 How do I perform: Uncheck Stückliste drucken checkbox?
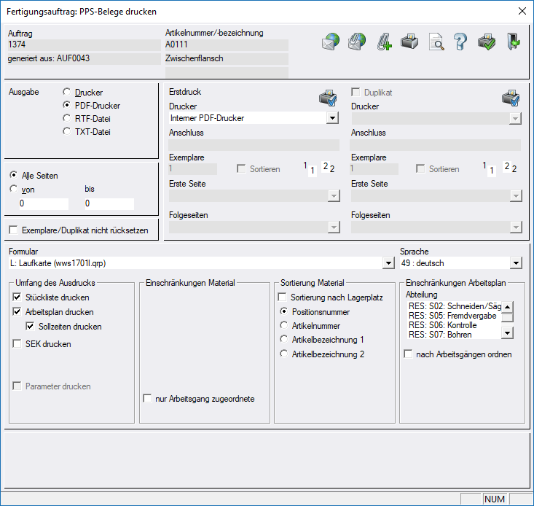point(17,297)
